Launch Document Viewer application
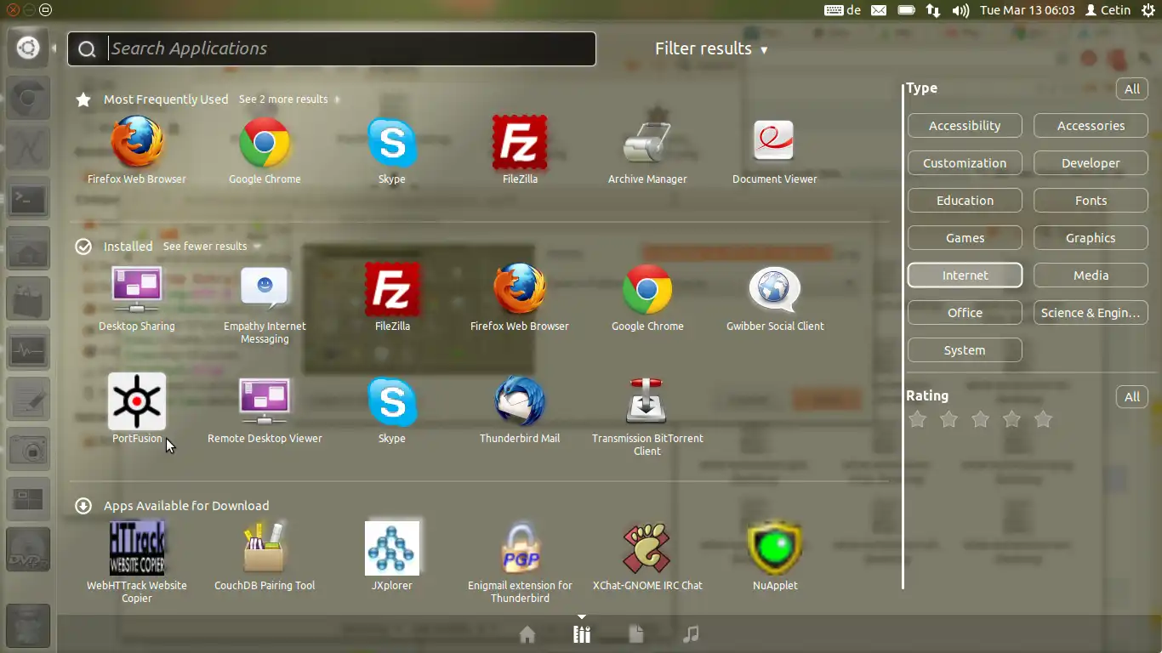This screenshot has height=653, width=1162. coord(775,150)
